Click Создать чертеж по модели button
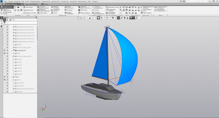The image size is (219, 118). pos(161,7)
